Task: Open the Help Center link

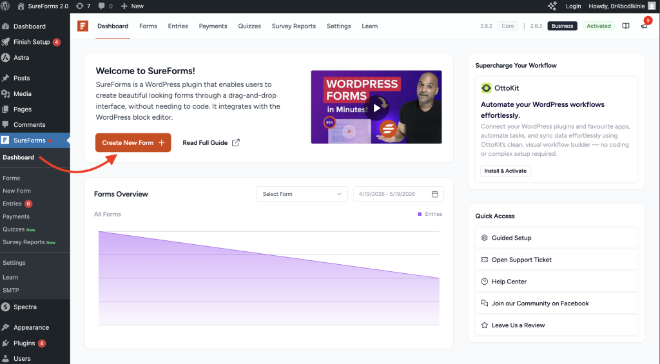Action: pos(556,282)
